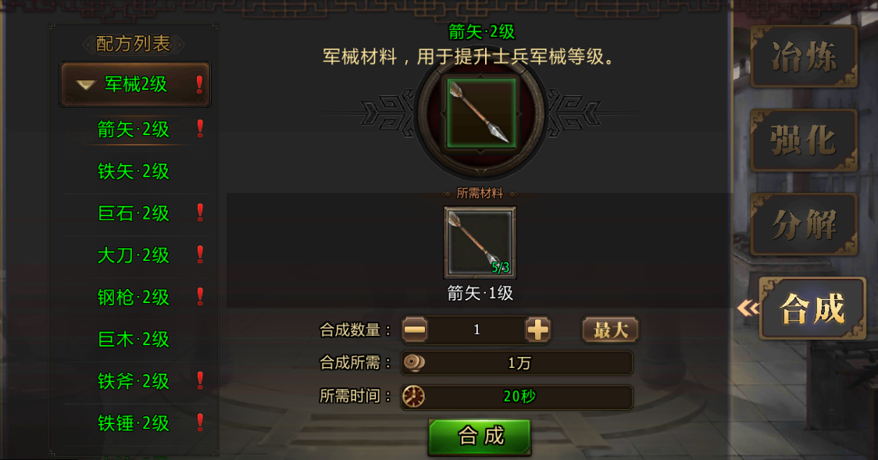Click the 箭矢·2级 result item icon

(481, 113)
